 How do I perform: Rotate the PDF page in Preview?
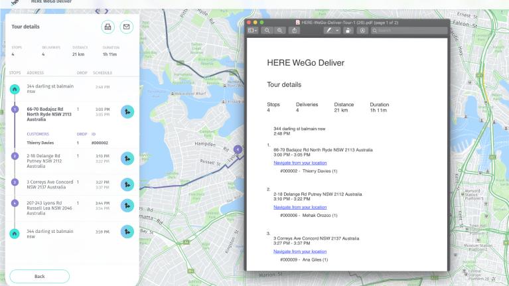tap(348, 31)
